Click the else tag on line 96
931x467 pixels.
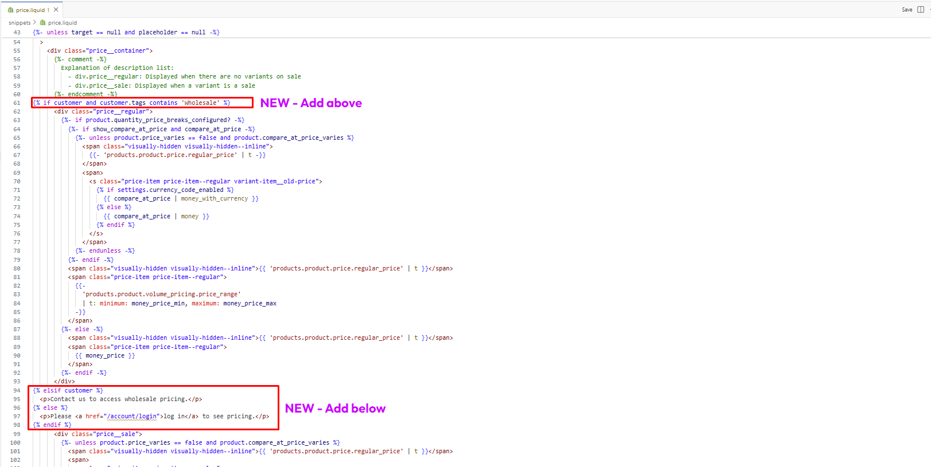[x=50, y=407]
